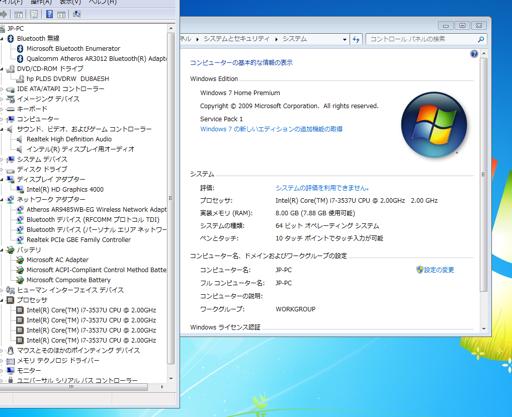Select Microsoft ACPI-Compliant Control Method Battery
Image resolution: width=512 pixels, height=417 pixels.
point(97,270)
